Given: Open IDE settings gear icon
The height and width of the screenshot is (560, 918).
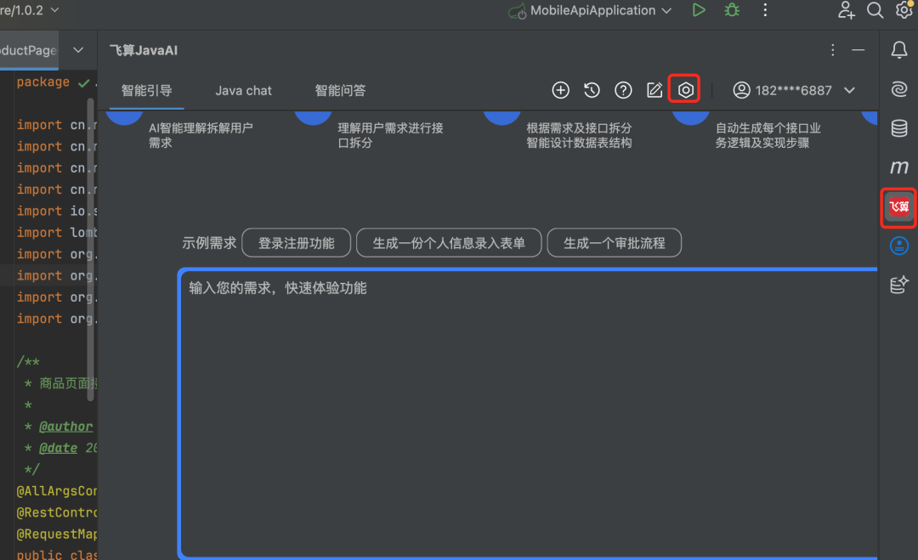Looking at the screenshot, I should pos(904,10).
